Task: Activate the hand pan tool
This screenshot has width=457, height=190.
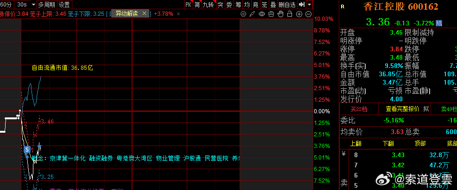Action: tap(280, 14)
